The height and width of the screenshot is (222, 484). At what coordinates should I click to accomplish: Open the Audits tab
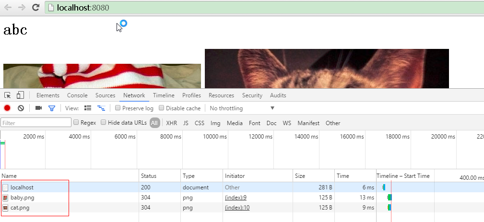278,95
